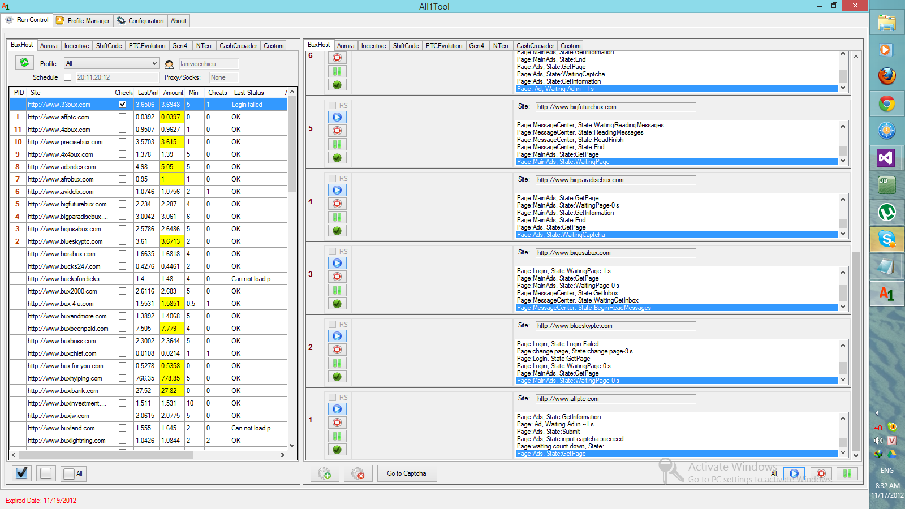Click the horizontal scrollbar of the site list
This screenshot has width=905, height=509.
pos(105,455)
